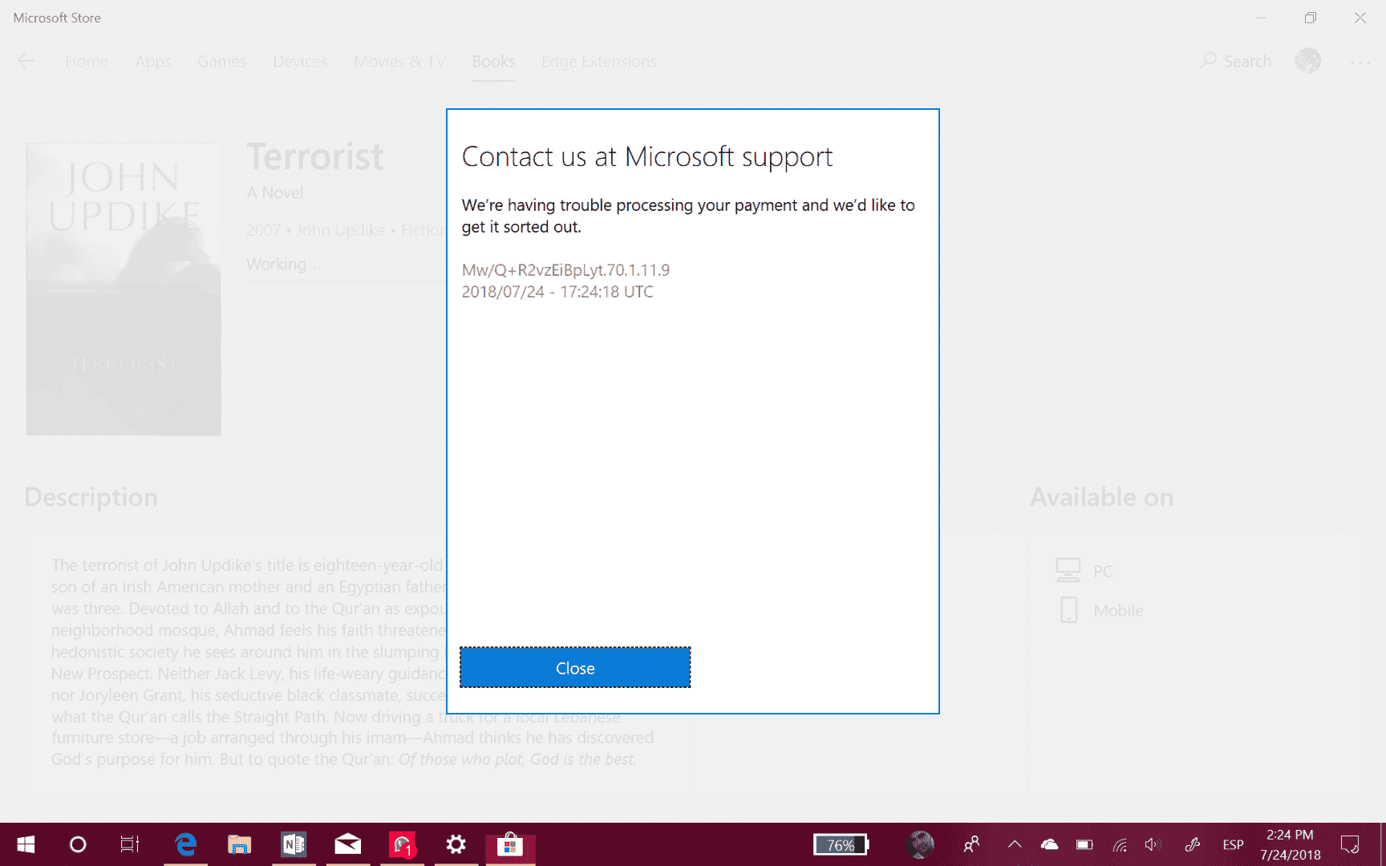Go back with the back arrow

(26, 61)
